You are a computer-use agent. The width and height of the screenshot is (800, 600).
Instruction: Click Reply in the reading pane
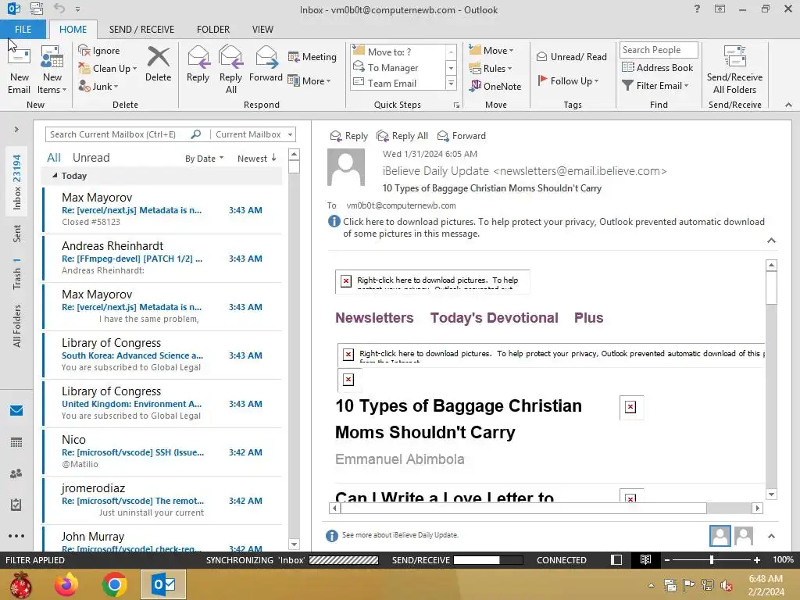[349, 136]
